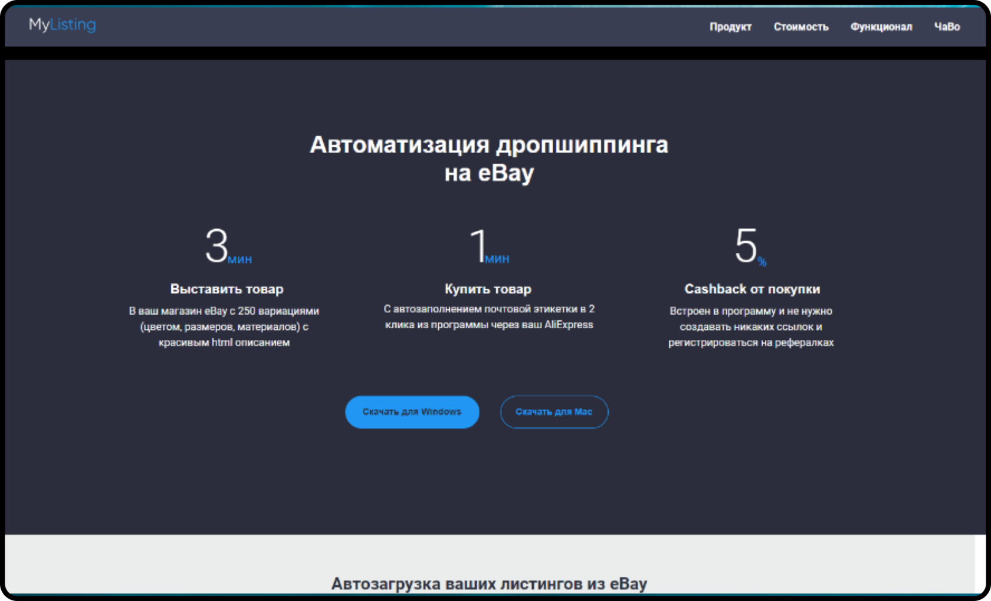Go to the Стоимость section
This screenshot has height=601, width=991.
pos(801,27)
